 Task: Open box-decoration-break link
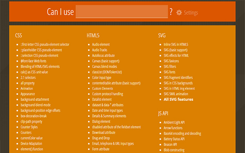click(x=33, y=116)
